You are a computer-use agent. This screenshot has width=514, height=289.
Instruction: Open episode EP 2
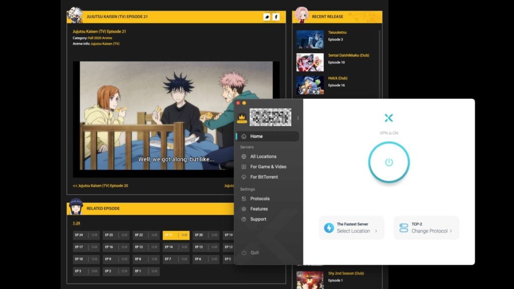pos(116,271)
